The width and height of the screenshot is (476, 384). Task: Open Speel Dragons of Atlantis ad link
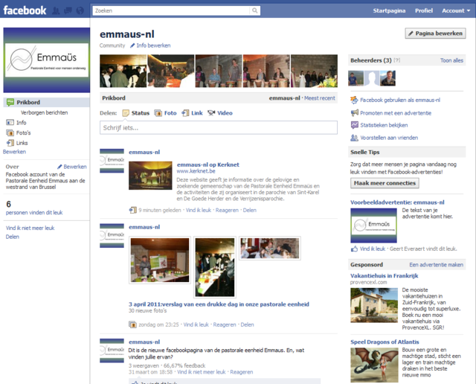[385, 342]
